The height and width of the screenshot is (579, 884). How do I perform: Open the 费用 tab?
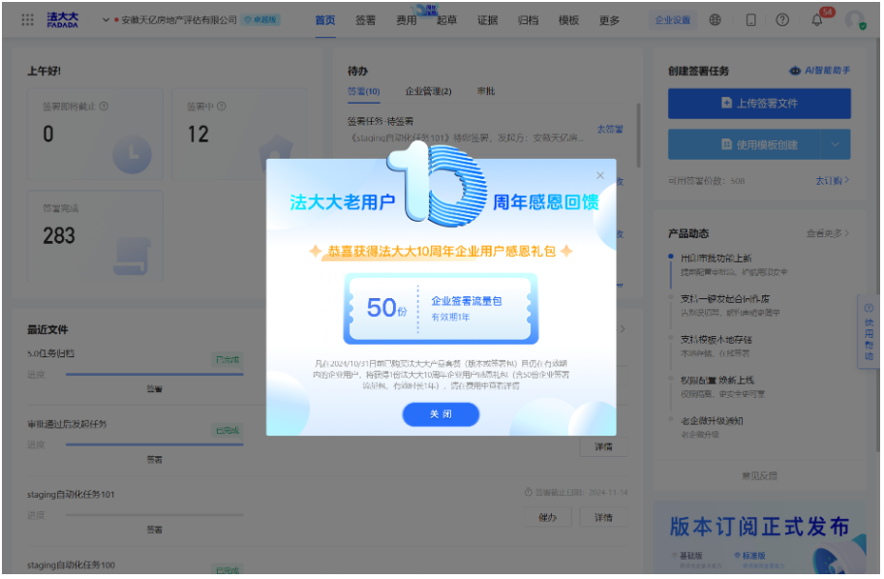tap(407, 20)
